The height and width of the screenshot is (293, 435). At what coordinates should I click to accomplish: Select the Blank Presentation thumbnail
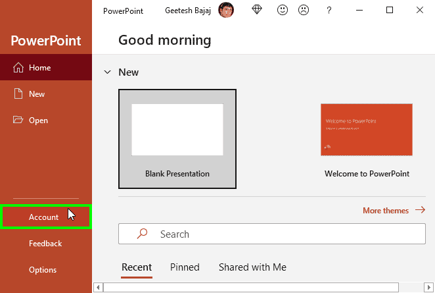click(177, 138)
